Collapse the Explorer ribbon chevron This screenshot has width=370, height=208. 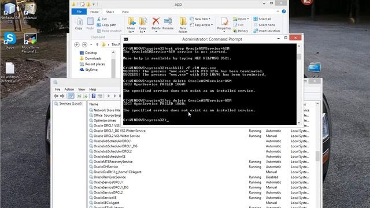pyautogui.click(x=277, y=12)
